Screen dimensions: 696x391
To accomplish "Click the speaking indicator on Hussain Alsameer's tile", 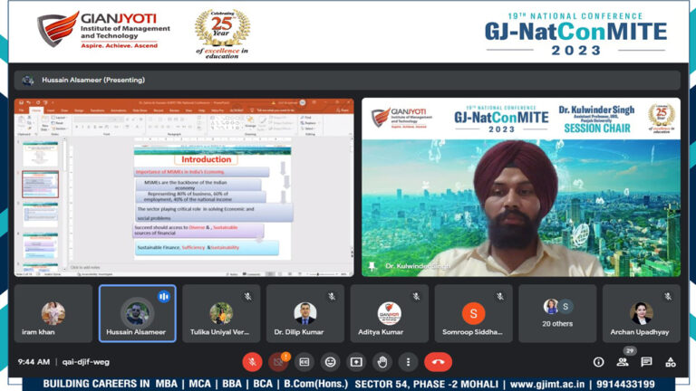I will pyautogui.click(x=164, y=296).
